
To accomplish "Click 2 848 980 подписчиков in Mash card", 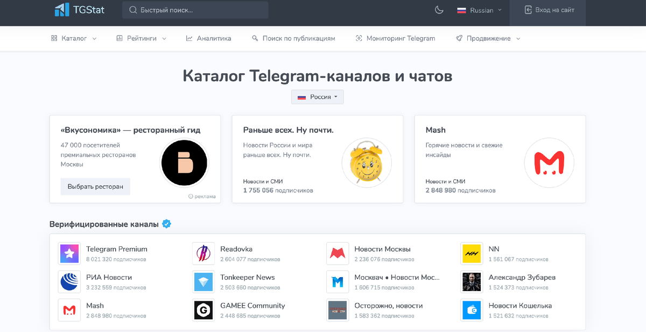I will click(460, 190).
